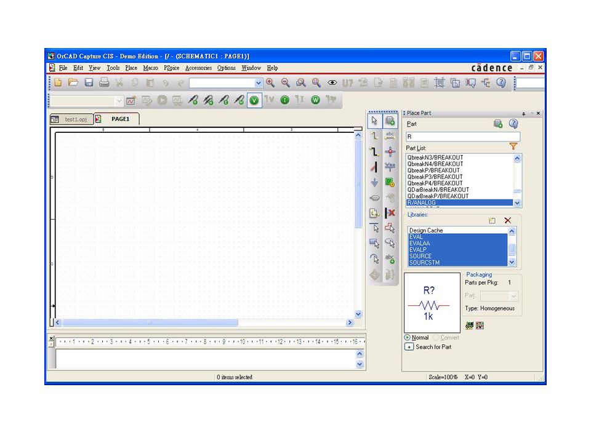This screenshot has height=443, width=591.
Task: Choose the Select arrow tool
Action: (374, 121)
